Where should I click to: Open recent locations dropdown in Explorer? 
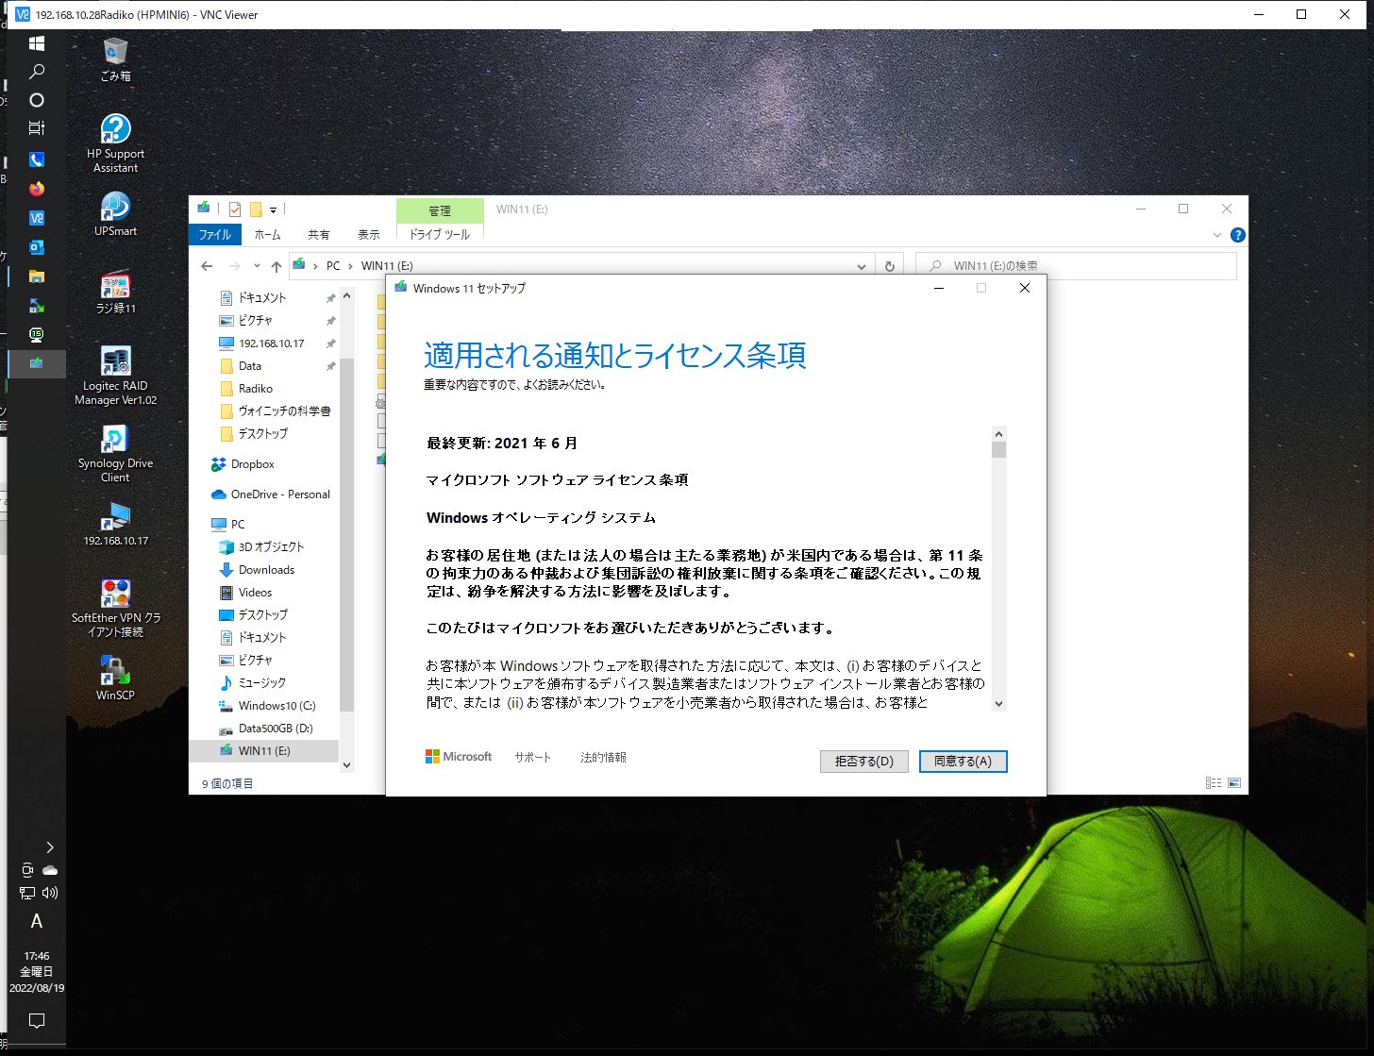[x=257, y=266]
